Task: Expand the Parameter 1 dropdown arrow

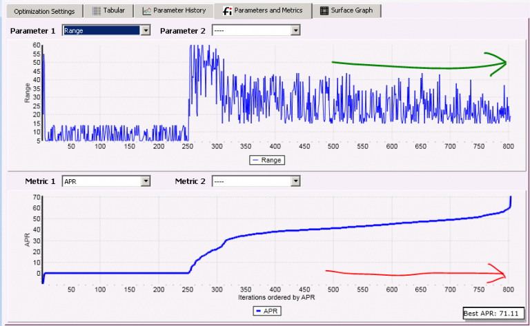Action: pos(145,30)
